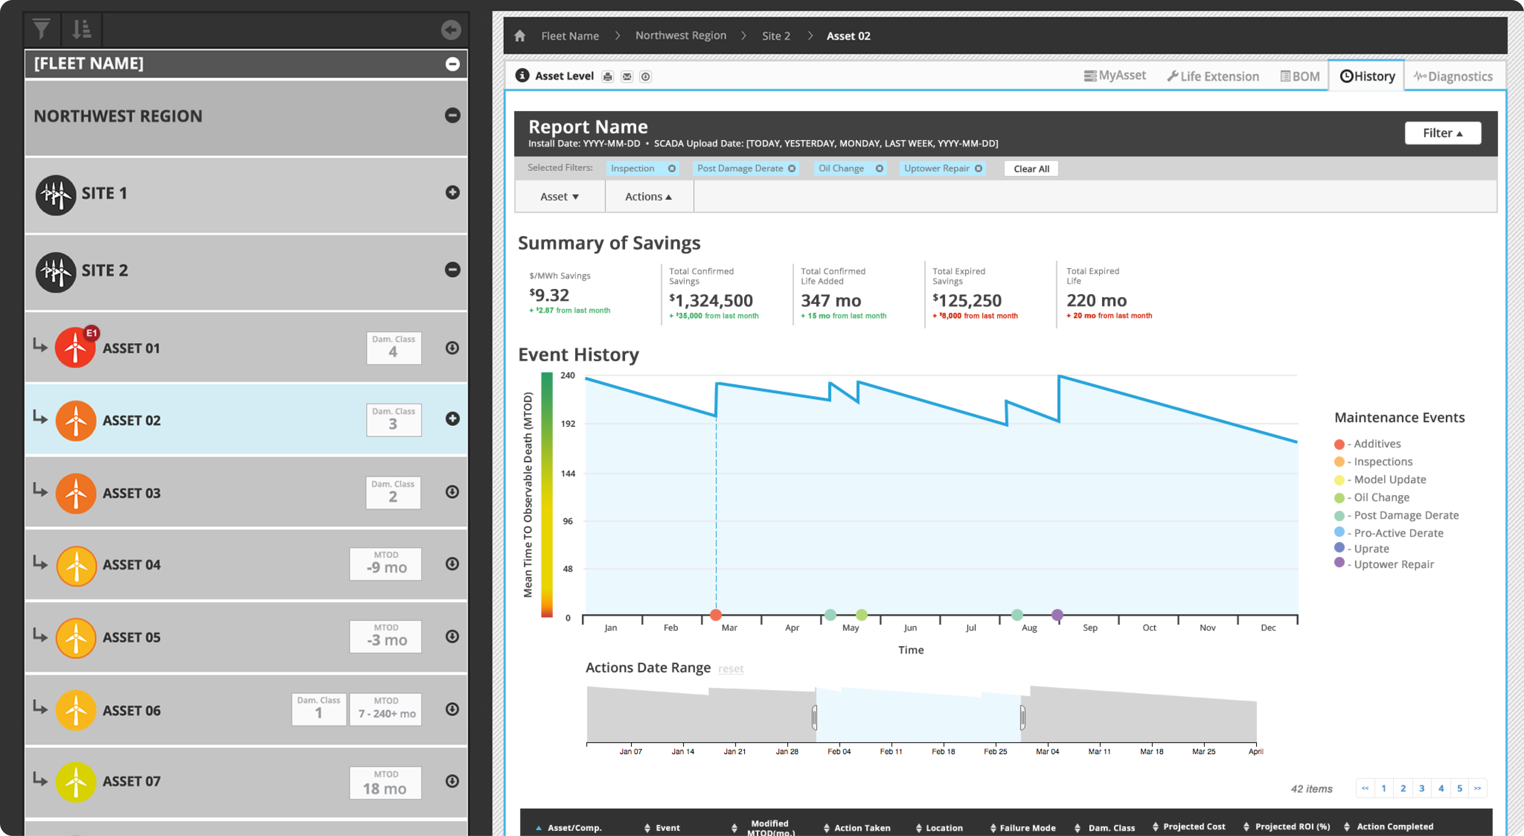1524x836 pixels.
Task: Click the left date range slider handle
Action: coord(815,717)
